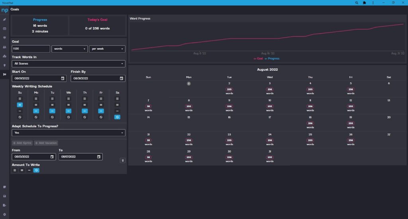
Task: Expand the 'per week' frequency dropdown
Action: click(x=107, y=49)
